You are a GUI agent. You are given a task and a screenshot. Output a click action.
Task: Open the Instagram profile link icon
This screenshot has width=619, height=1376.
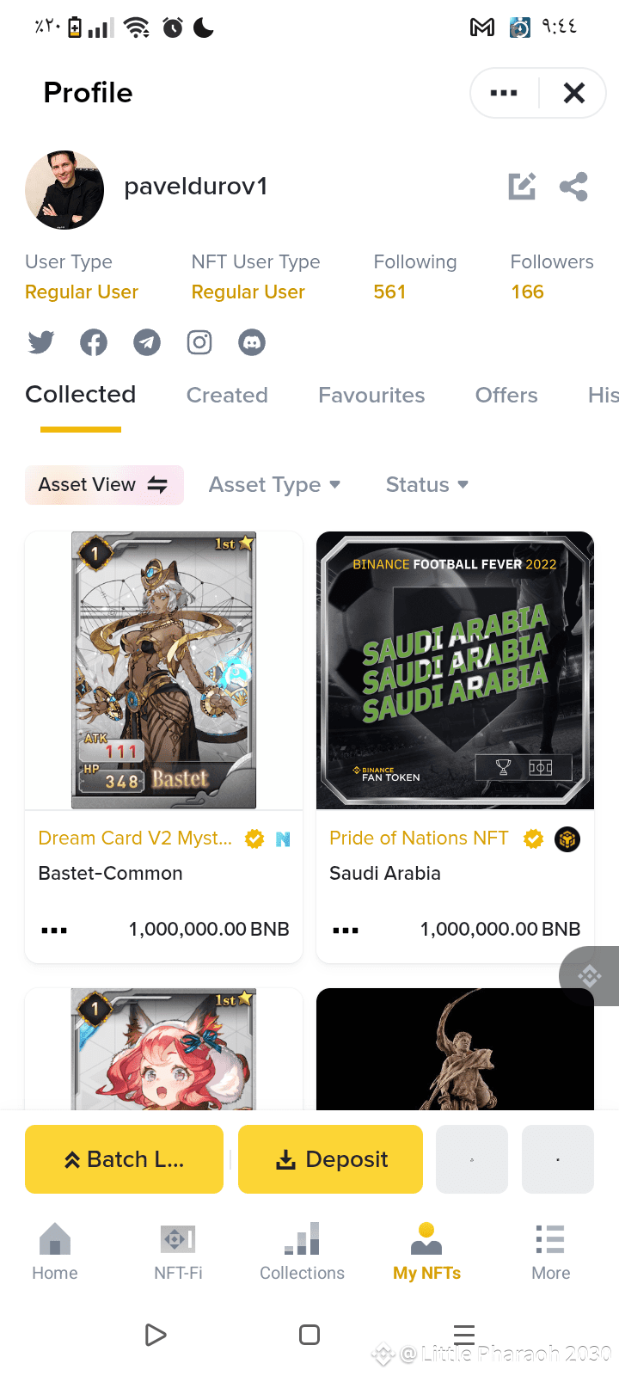coord(199,342)
